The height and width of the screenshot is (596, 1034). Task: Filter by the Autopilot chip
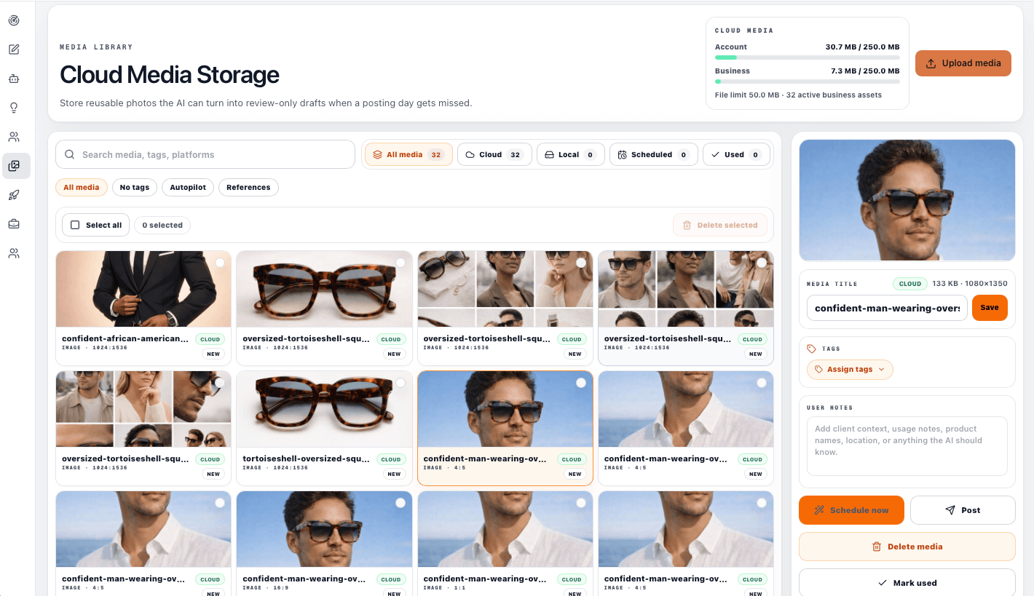click(188, 187)
